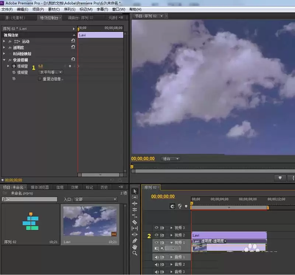Click program monitor zoom scroll bar

tap(213, 171)
